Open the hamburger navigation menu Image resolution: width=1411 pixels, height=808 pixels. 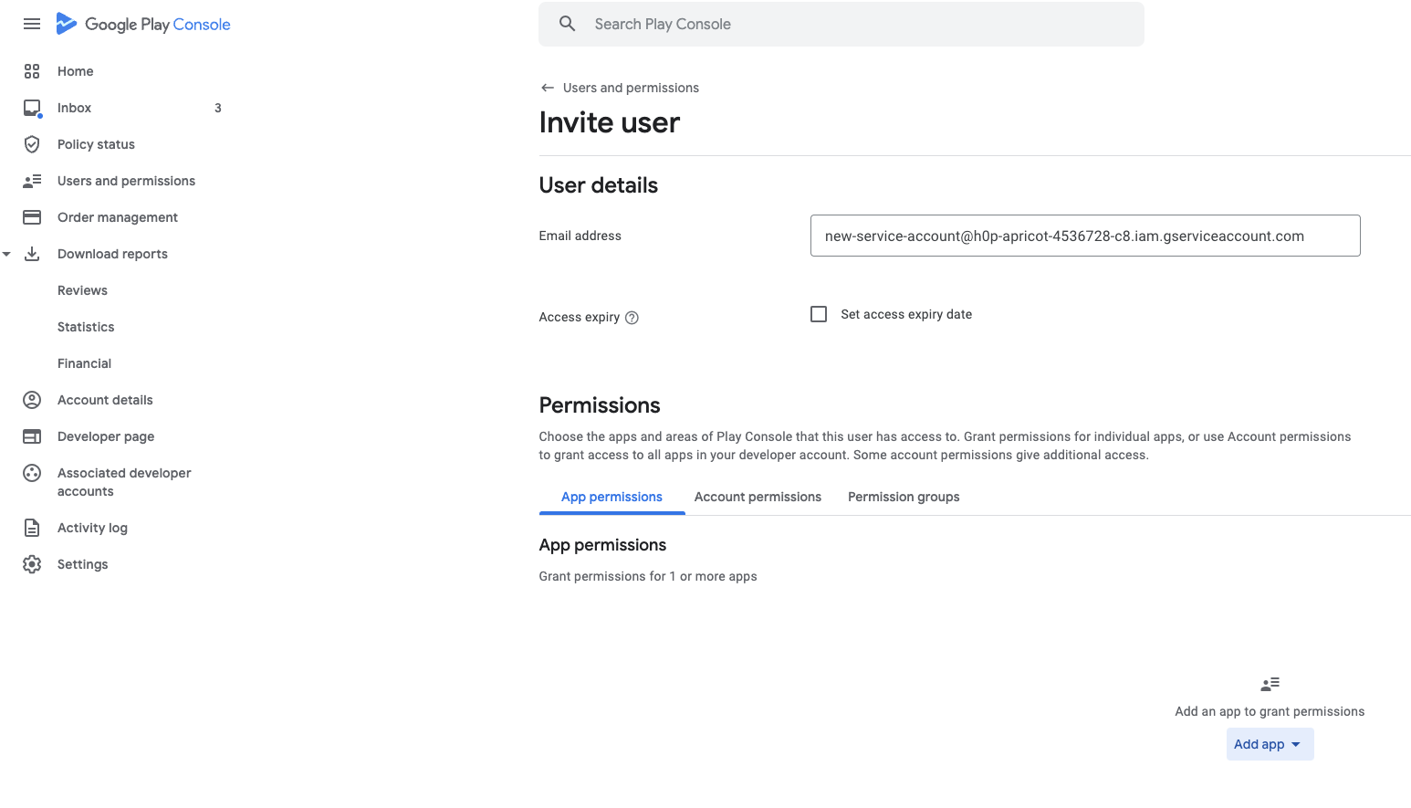[x=32, y=25]
